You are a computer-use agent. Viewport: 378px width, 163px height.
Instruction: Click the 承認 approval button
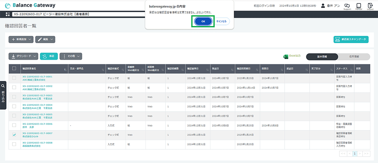[x=49, y=56]
